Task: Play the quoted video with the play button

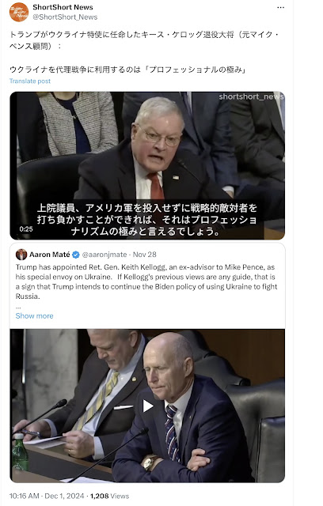Action: click(147, 406)
